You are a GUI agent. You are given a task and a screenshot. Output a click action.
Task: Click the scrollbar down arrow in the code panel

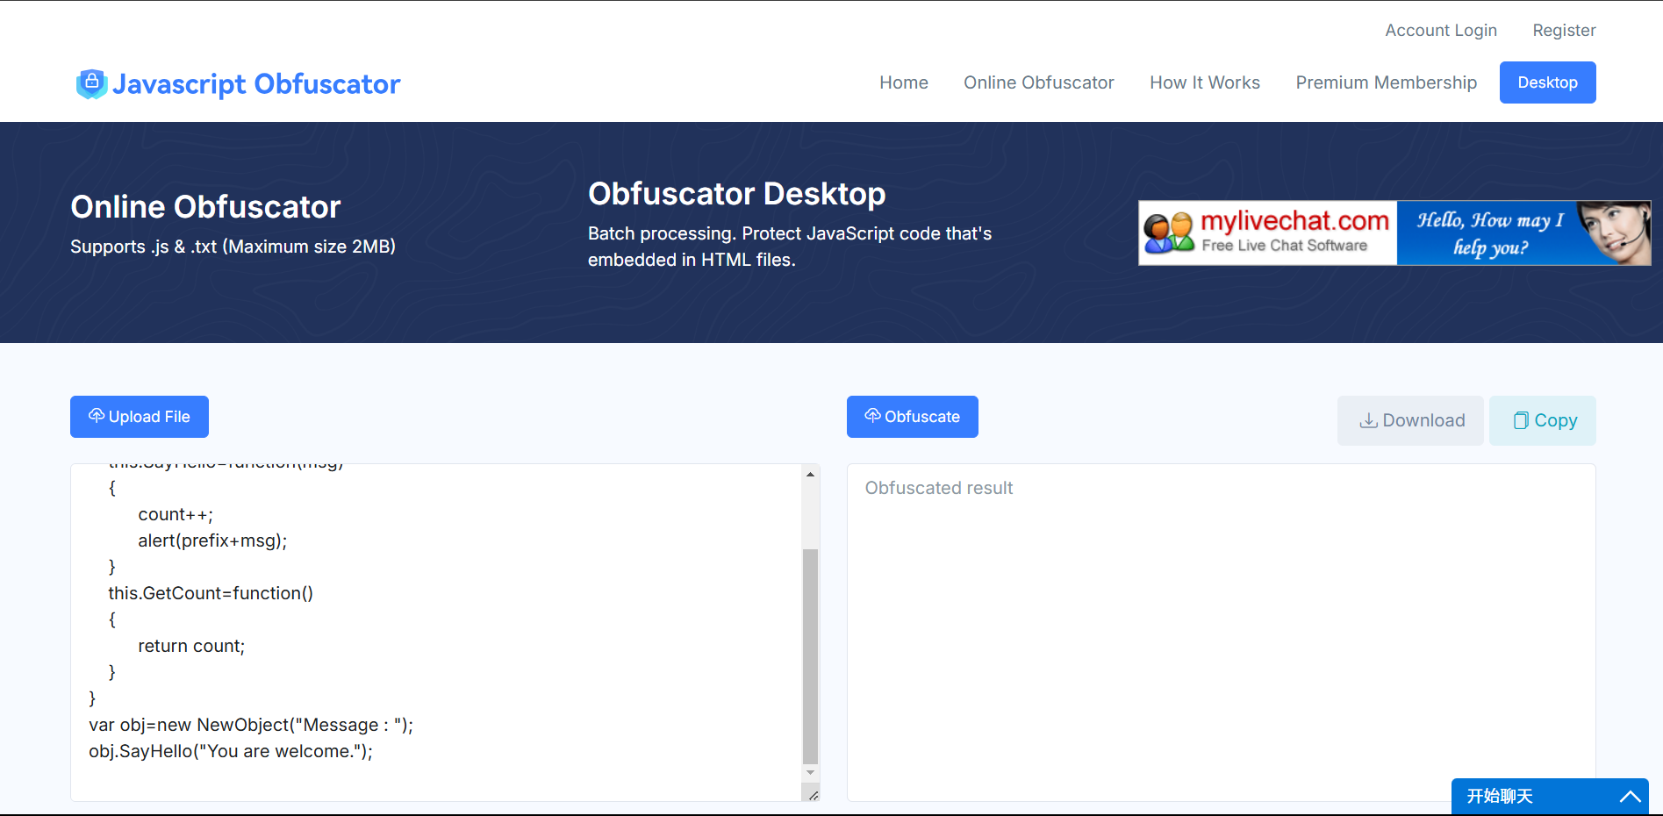coord(809,774)
